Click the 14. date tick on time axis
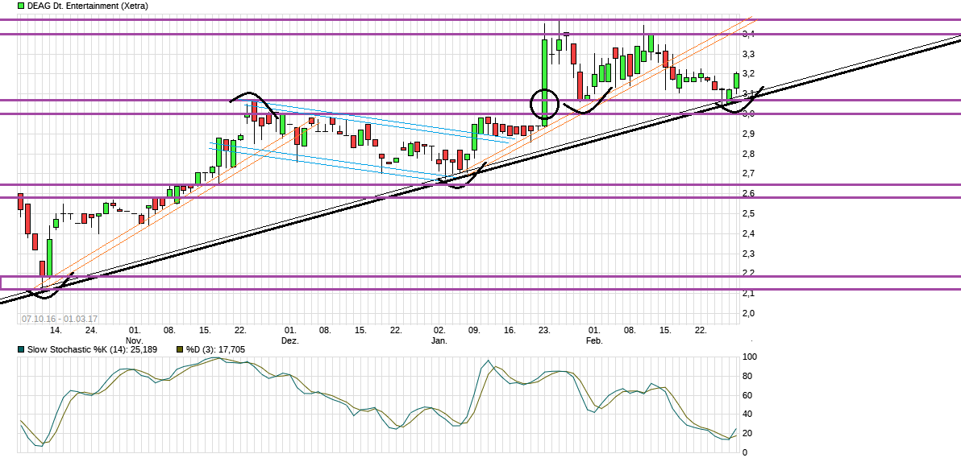Viewport: 961px width, 462px height. coord(55,331)
